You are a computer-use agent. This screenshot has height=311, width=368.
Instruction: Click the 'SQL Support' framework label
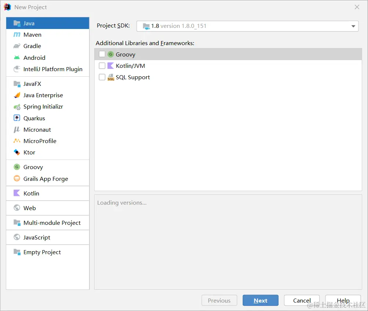point(133,77)
